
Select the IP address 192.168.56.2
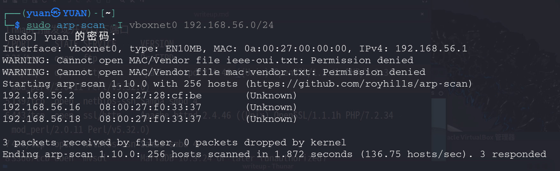pyautogui.click(x=38, y=95)
